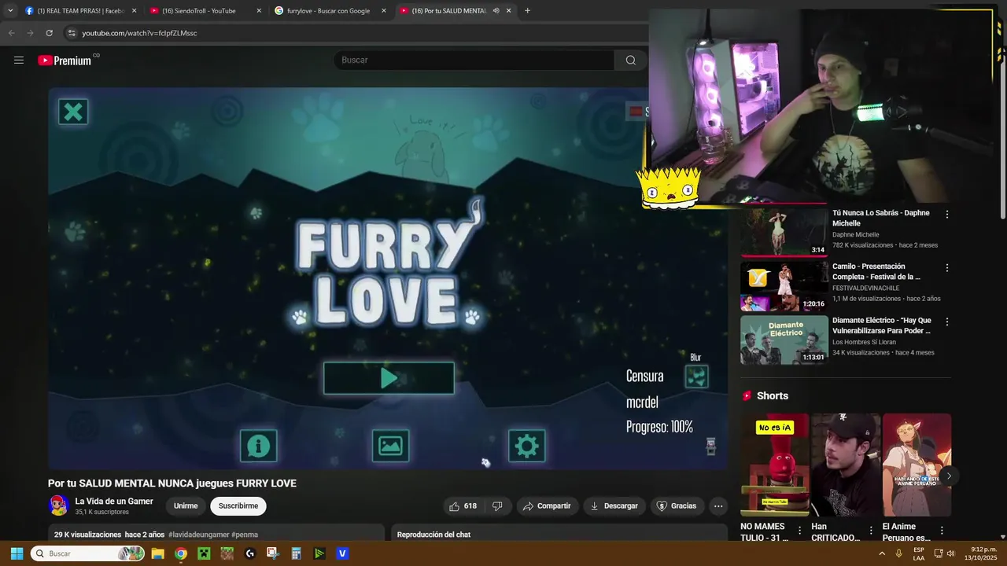The width and height of the screenshot is (1007, 566).
Task: Open options for Han CRITICADO short
Action: 871,531
